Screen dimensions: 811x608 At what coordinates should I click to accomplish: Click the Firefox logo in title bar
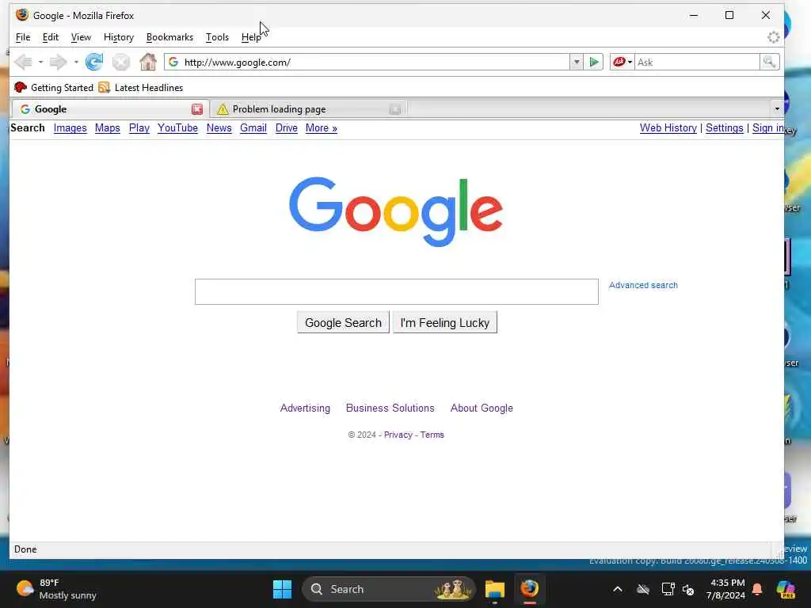point(22,15)
